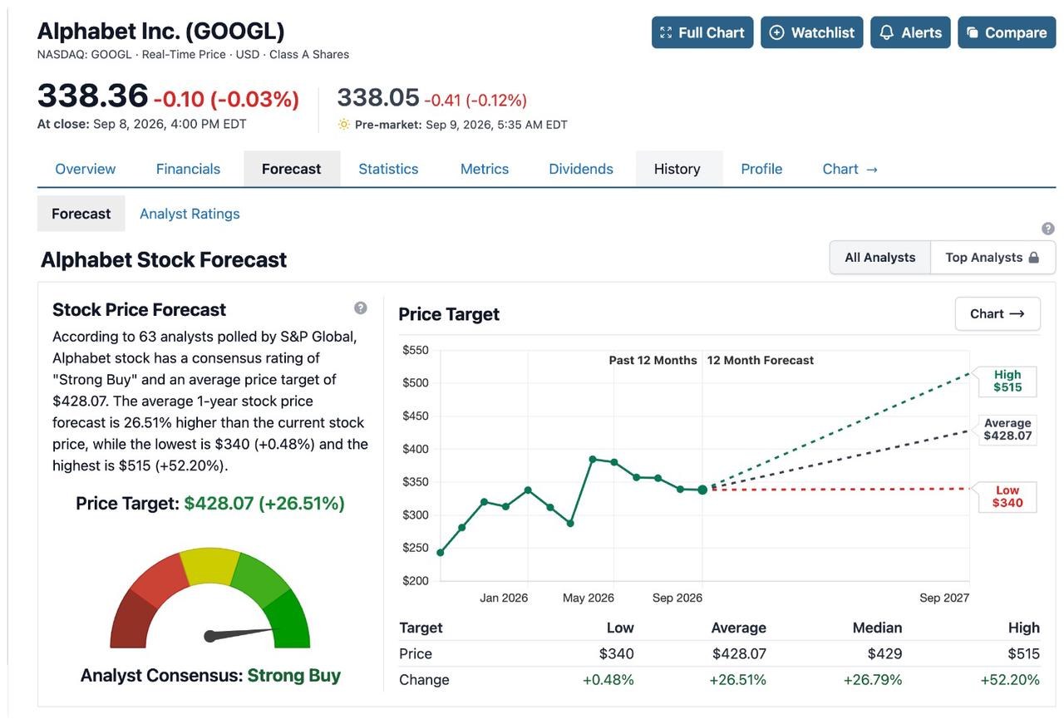The height and width of the screenshot is (724, 1064).
Task: Click the +0.48% change cell
Action: coord(608,680)
